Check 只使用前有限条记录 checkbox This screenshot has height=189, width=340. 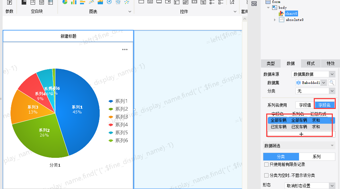[267, 165]
